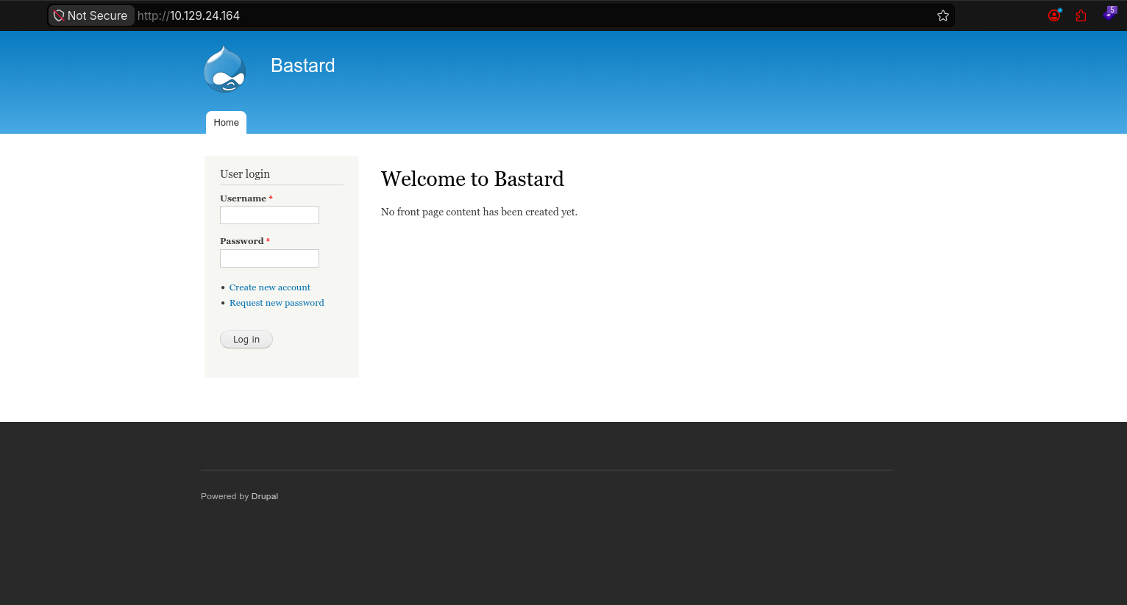The image size is (1127, 605).
Task: Click the Bastard site title link
Action: click(x=302, y=65)
